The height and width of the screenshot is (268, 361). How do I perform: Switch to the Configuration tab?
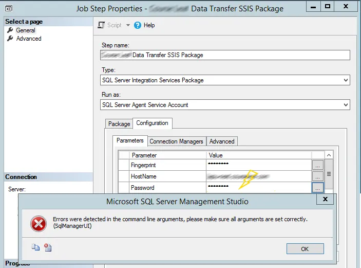point(152,123)
